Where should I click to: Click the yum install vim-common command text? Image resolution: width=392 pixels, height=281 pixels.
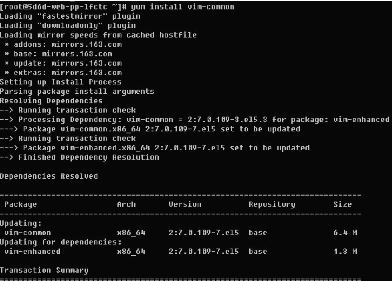183,7
